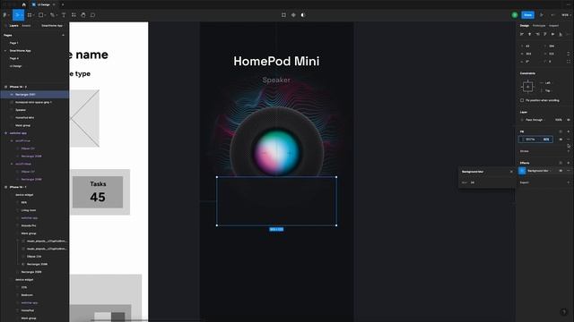
Task: Switch to the Design tab
Action: pos(525,26)
